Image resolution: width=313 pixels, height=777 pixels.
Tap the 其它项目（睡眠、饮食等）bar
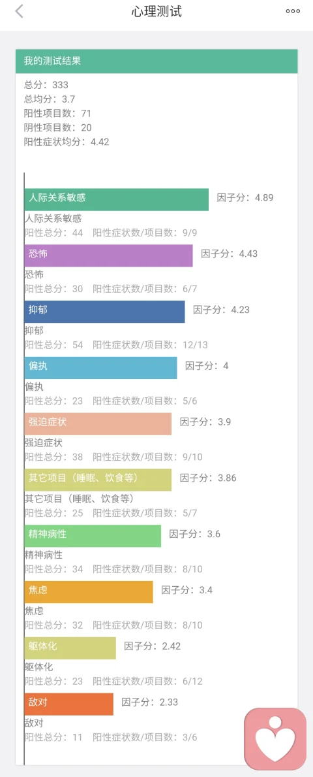click(98, 479)
